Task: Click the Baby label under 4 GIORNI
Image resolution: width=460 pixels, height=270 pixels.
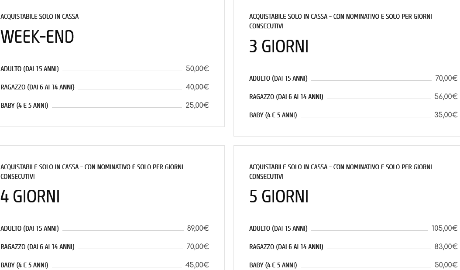Action: click(x=24, y=265)
